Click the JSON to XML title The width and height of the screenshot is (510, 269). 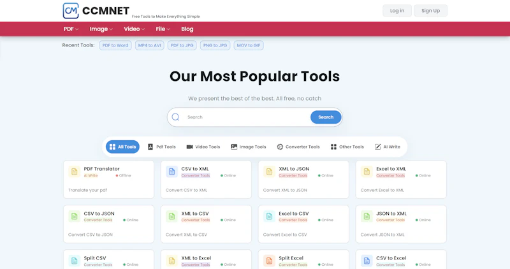[x=391, y=214]
